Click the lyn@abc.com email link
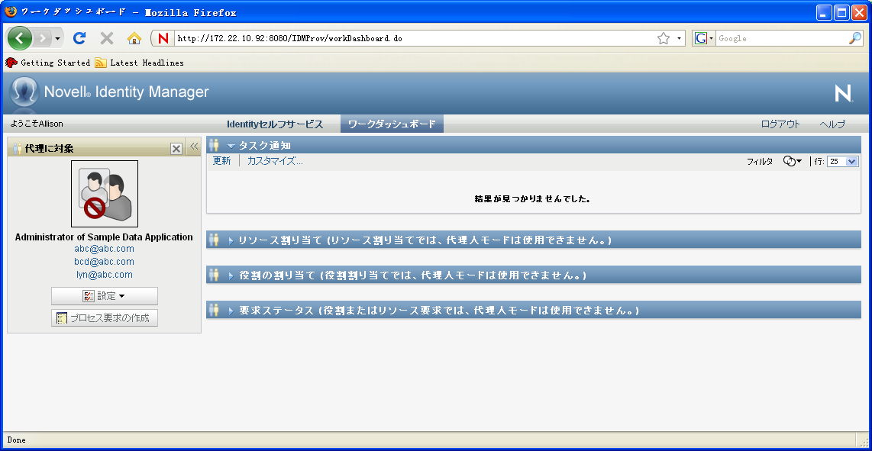872x451 pixels. point(104,274)
